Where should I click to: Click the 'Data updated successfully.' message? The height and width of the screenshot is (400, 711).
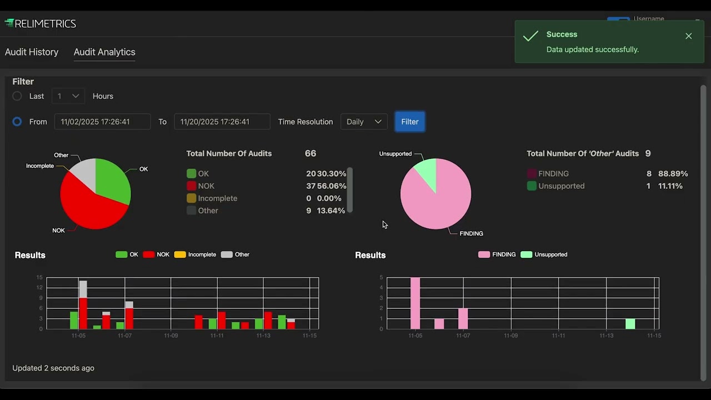[x=593, y=49]
